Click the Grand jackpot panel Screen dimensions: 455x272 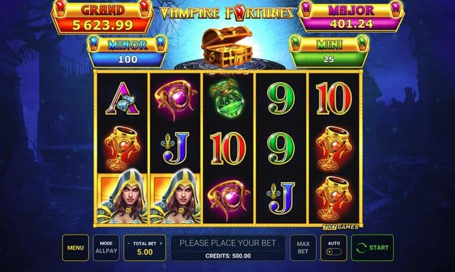coord(102,17)
